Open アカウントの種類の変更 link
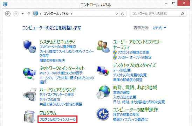Screen dimensions: 192x126 [133, 52]
